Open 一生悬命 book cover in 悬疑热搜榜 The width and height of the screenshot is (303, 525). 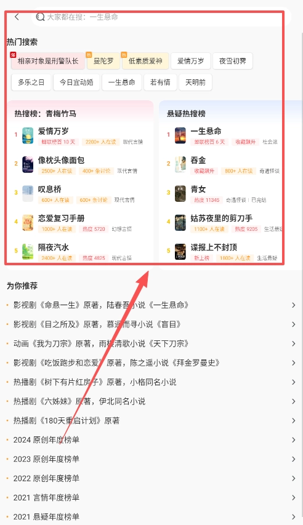[x=180, y=135]
